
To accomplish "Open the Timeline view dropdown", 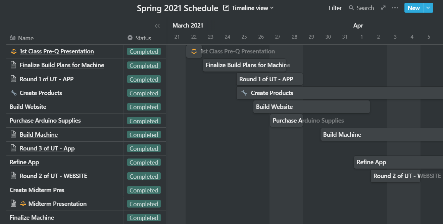I will [249, 8].
